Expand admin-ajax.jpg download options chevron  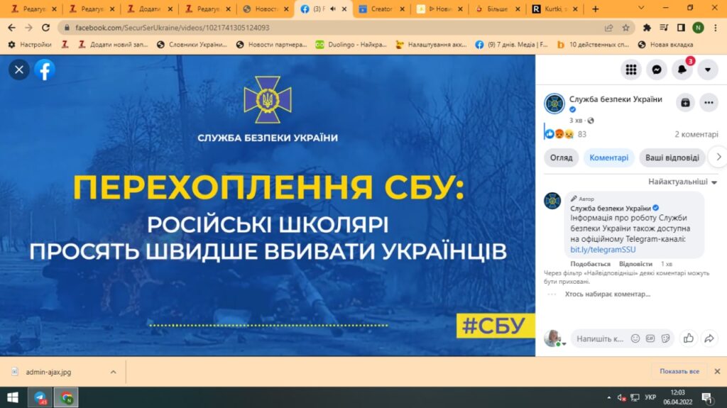tap(113, 372)
